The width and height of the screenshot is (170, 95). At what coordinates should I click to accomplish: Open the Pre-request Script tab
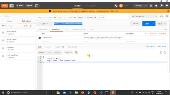point(79,29)
